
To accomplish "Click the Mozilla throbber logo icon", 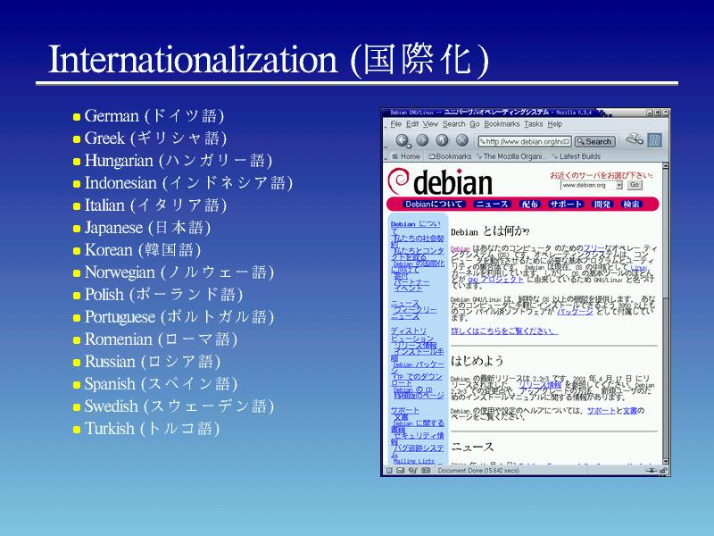I will click(654, 140).
